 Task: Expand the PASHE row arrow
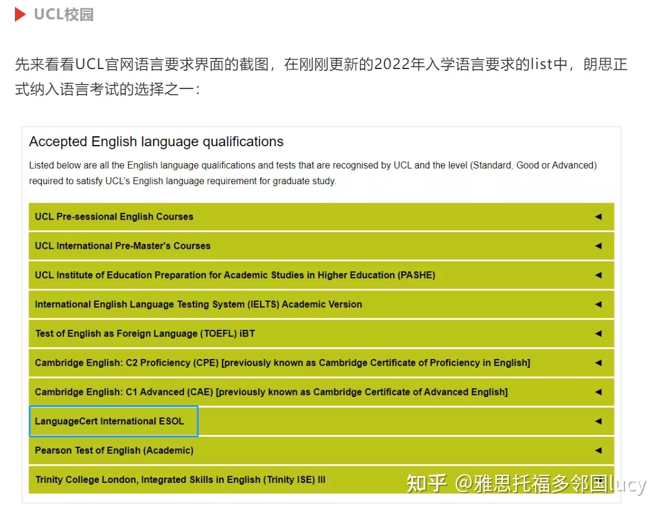[x=598, y=275]
